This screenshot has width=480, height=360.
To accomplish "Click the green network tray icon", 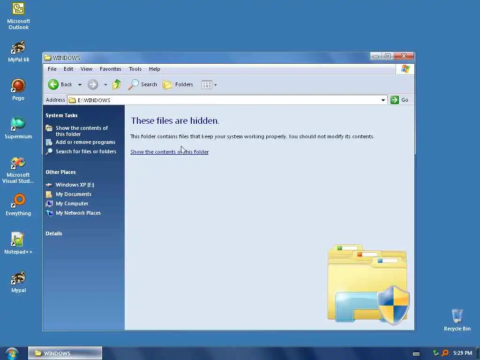I will point(436,353).
